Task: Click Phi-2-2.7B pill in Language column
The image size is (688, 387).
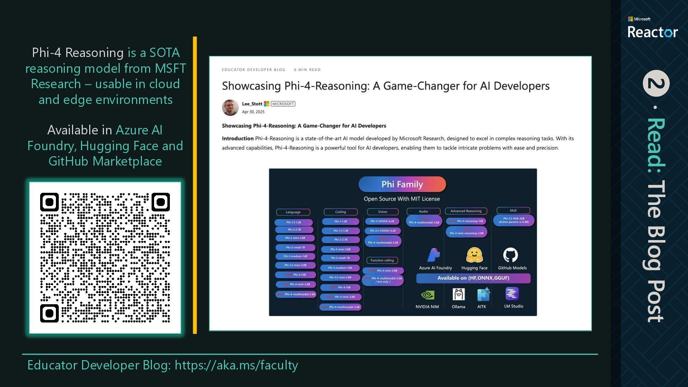Action: coord(294,230)
